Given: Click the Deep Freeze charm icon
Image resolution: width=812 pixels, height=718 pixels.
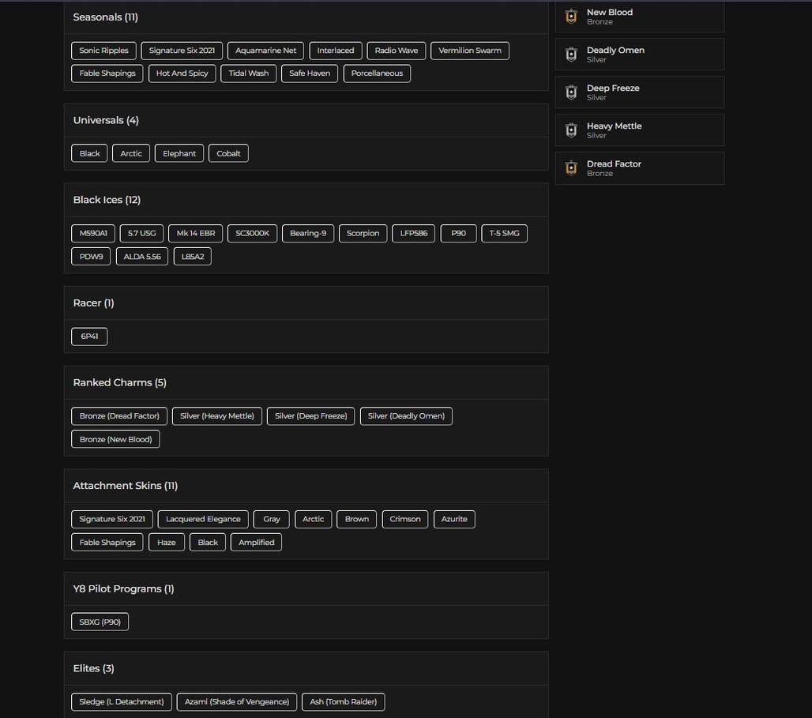Looking at the screenshot, I should [571, 92].
